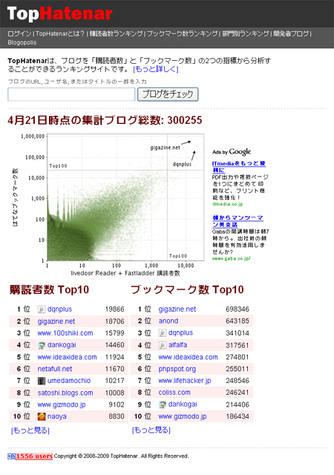Viewport: 334px width, 475px height.
Task: Click the もっと詳しく link
Action: tap(155, 69)
